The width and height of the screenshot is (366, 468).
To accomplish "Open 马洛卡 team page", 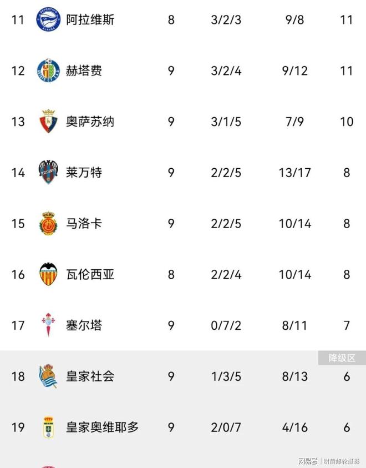I will (x=84, y=223).
